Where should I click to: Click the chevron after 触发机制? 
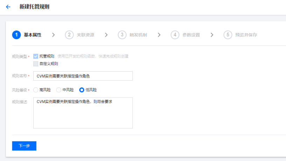pyautogui.click(x=159, y=35)
